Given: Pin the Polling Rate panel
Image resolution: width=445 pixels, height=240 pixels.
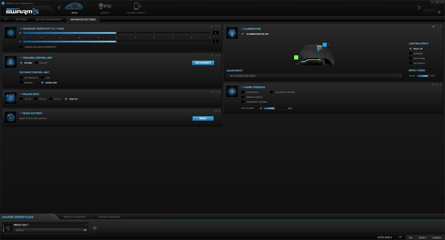Looking at the screenshot, I should click(x=212, y=92).
